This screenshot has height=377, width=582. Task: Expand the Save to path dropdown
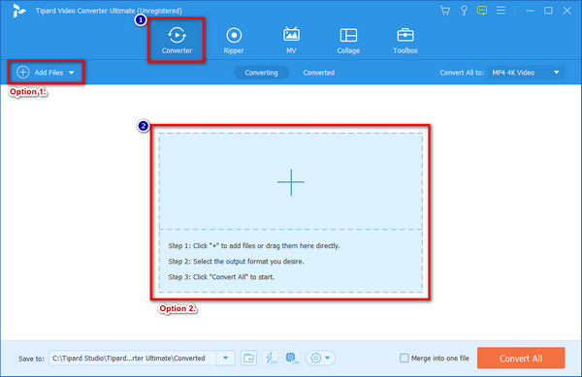(226, 358)
